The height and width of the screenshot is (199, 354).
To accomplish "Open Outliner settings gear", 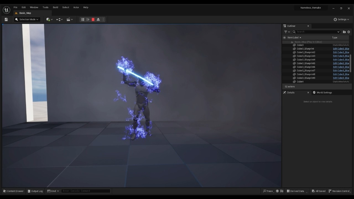I will [348, 32].
